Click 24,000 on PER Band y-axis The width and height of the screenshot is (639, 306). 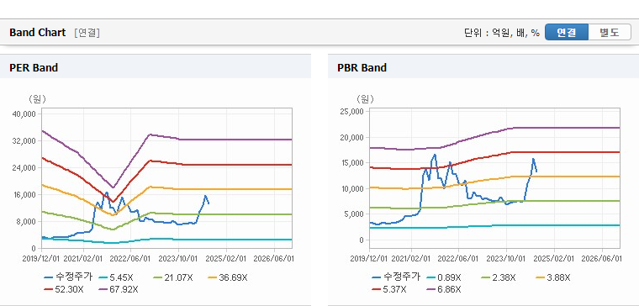click(x=25, y=167)
